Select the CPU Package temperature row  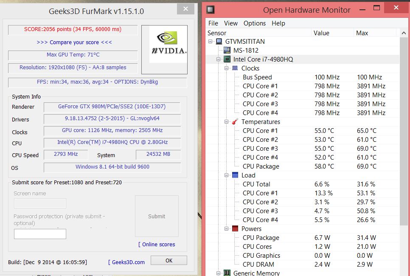303,166
